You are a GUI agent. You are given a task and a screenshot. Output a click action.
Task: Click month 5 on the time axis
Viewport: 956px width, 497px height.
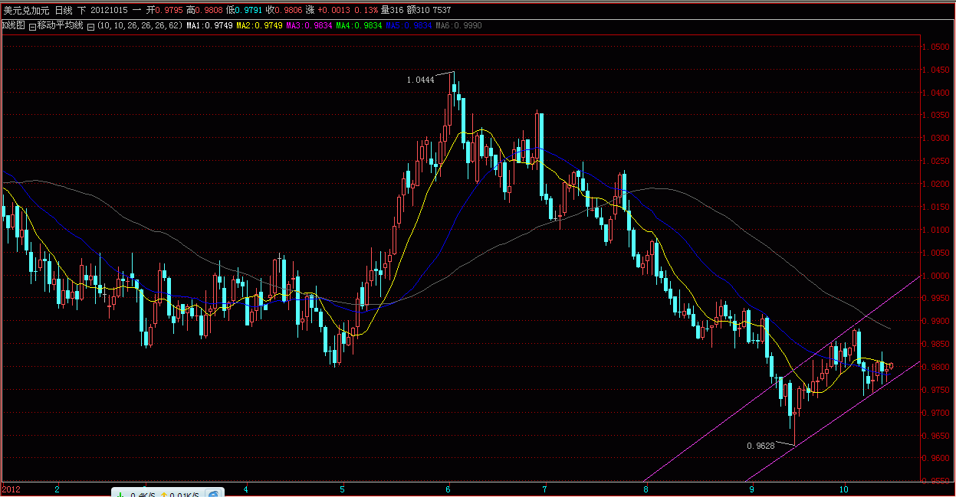[x=343, y=489]
